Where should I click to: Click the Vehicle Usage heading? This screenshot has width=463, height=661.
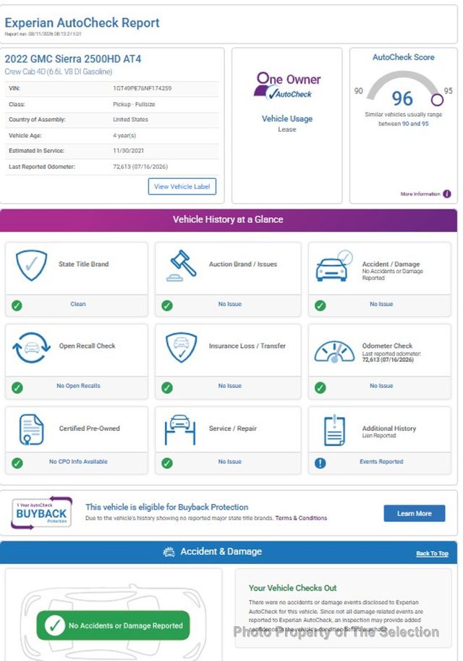click(x=287, y=119)
